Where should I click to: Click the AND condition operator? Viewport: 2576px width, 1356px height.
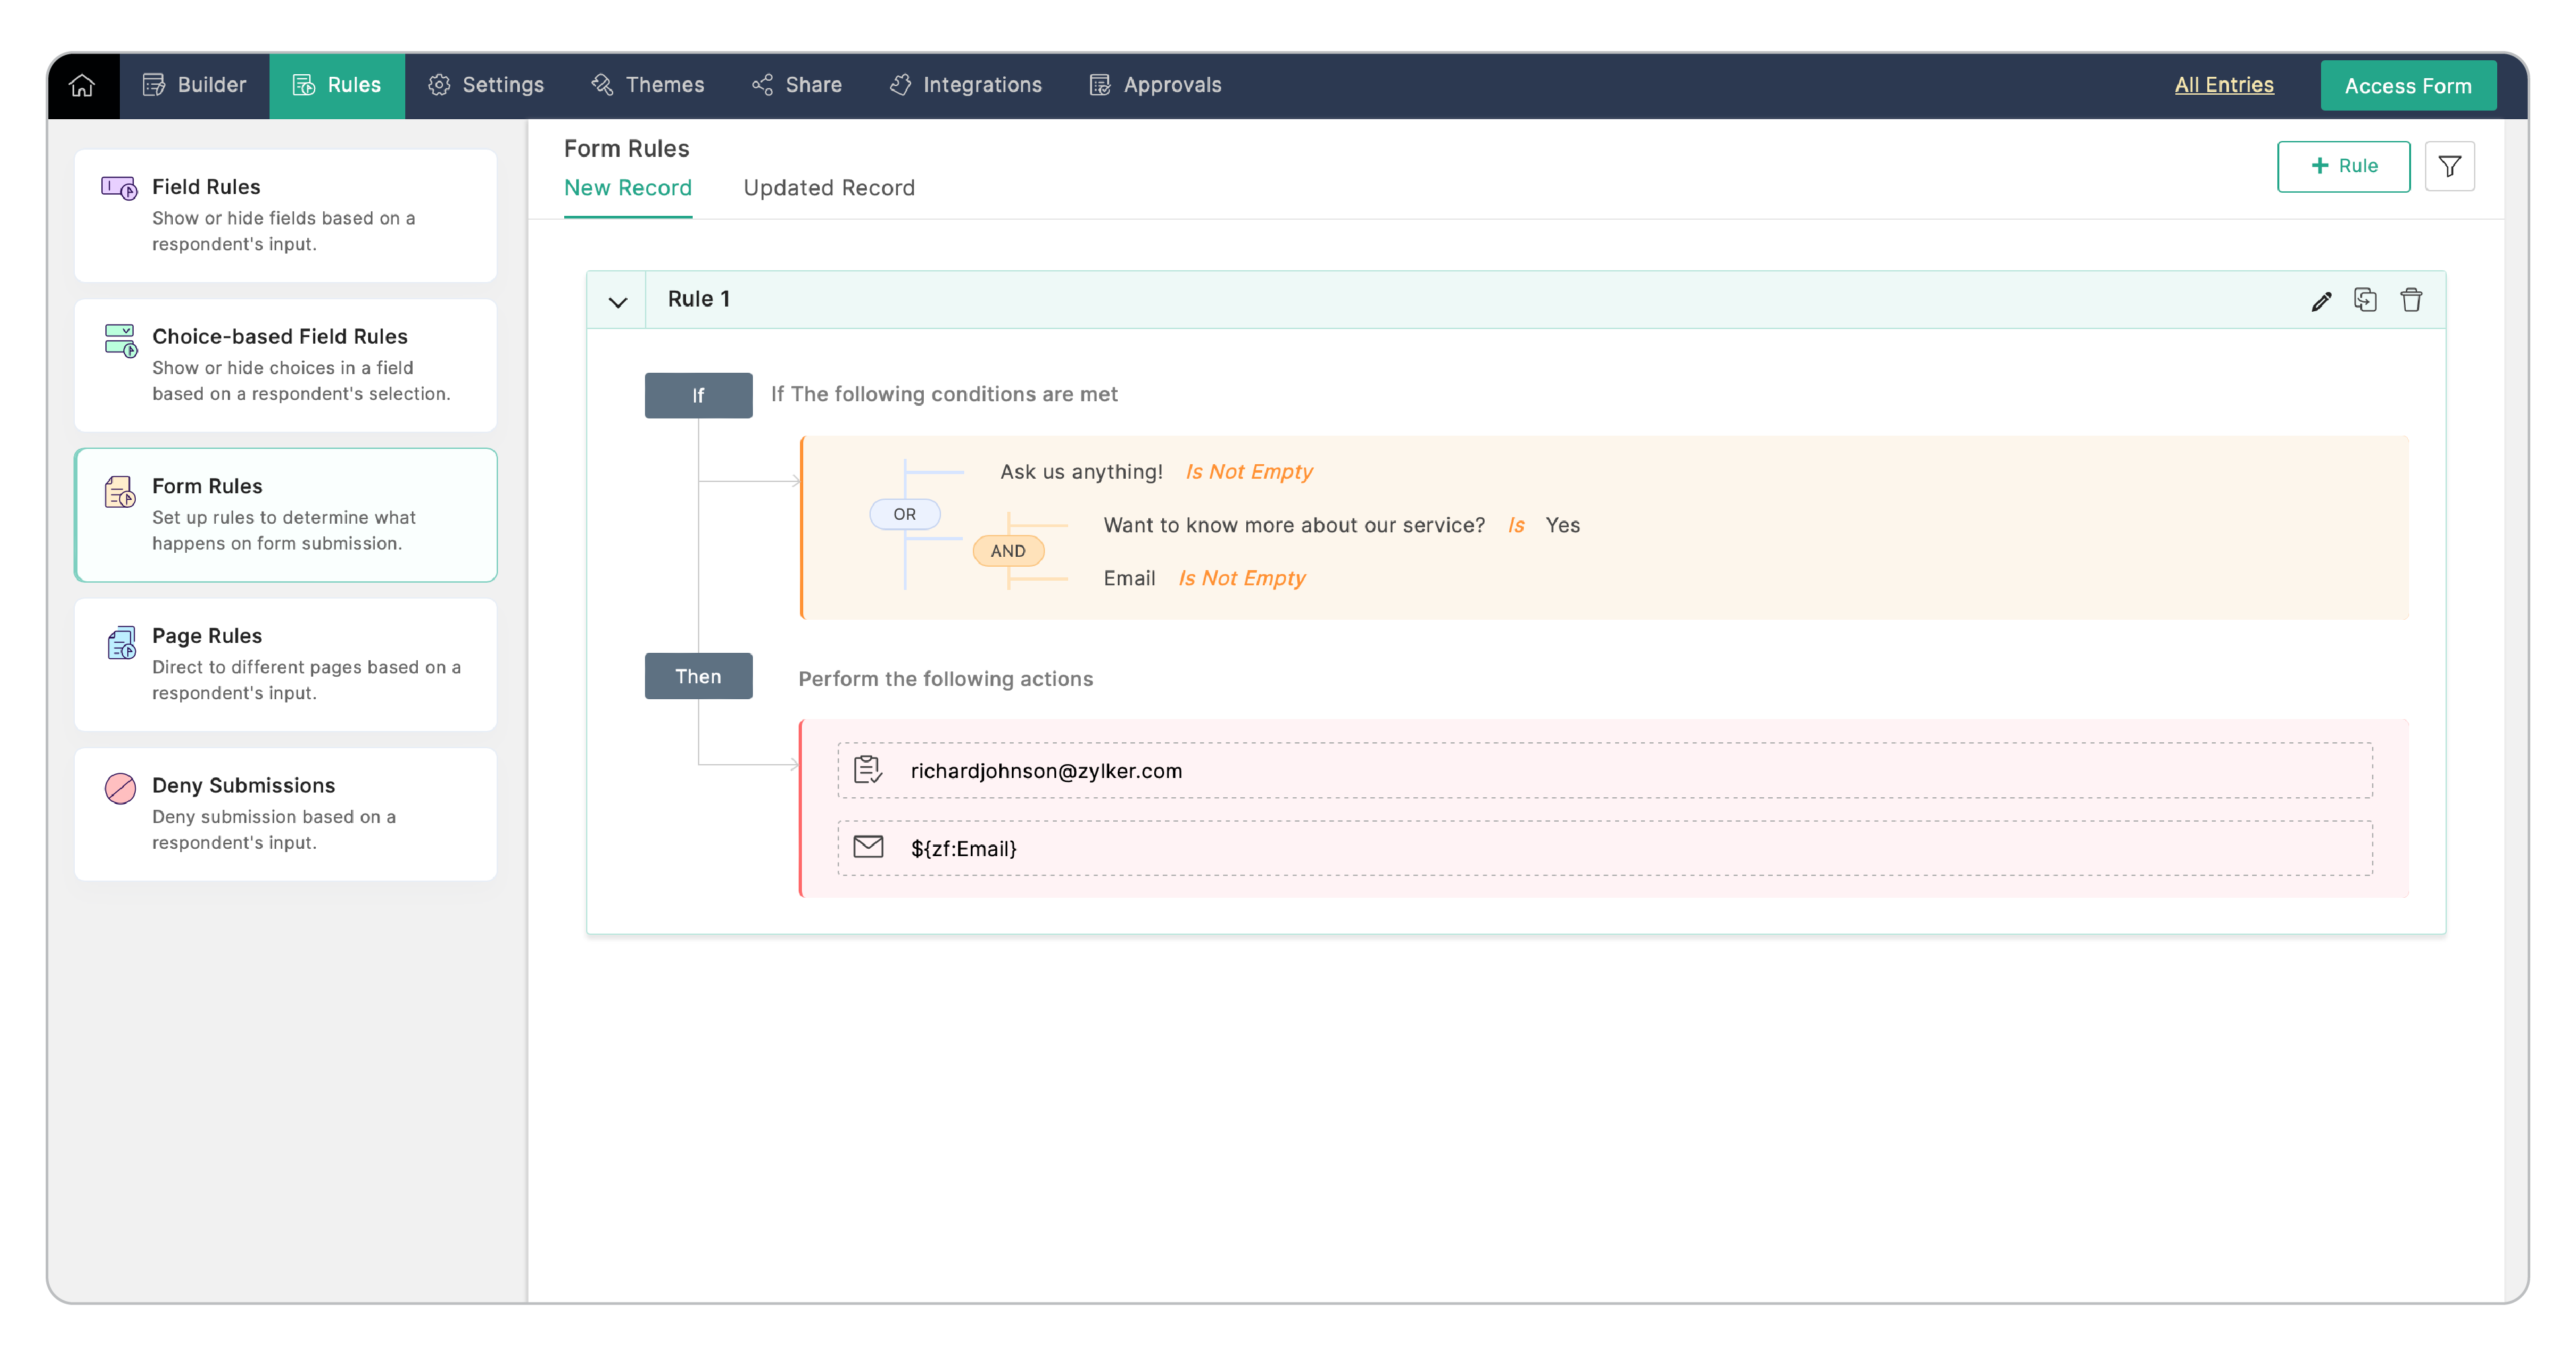(1007, 550)
